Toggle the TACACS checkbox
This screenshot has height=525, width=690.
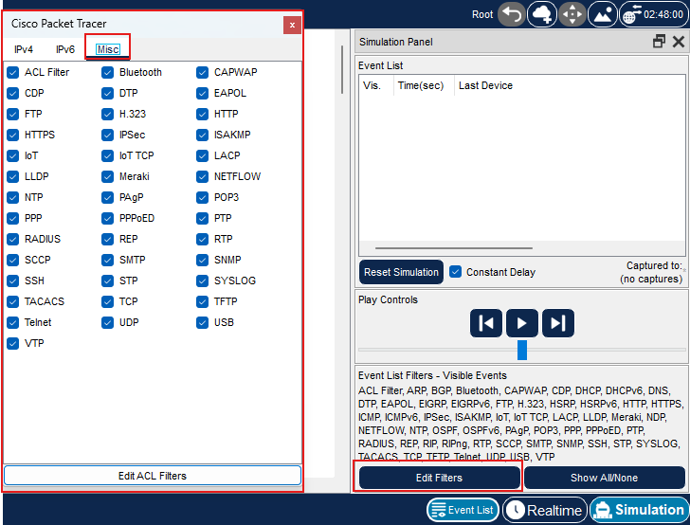[x=12, y=301]
